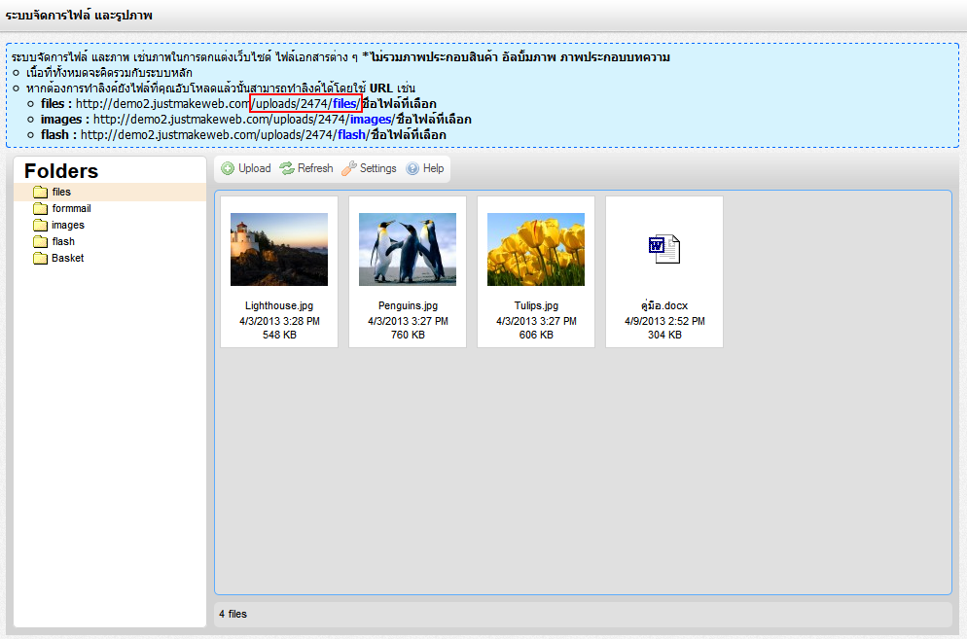Click the คู่มือ.docx file name

[664, 305]
